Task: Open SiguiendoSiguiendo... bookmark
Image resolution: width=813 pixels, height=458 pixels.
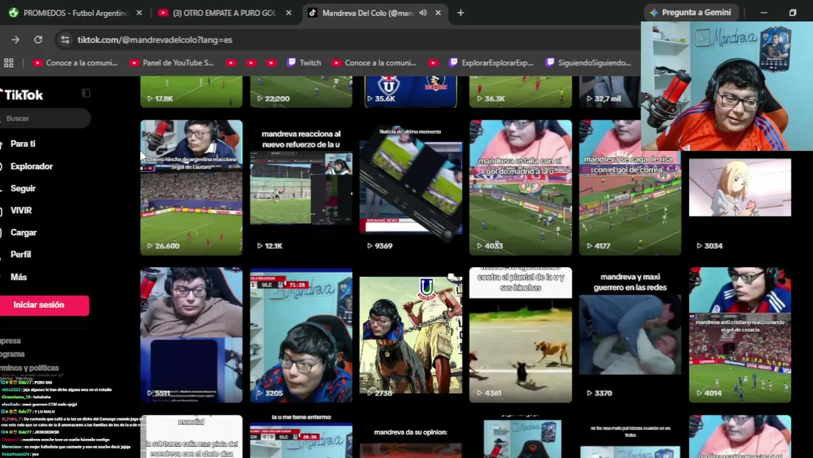Action: pyautogui.click(x=588, y=63)
